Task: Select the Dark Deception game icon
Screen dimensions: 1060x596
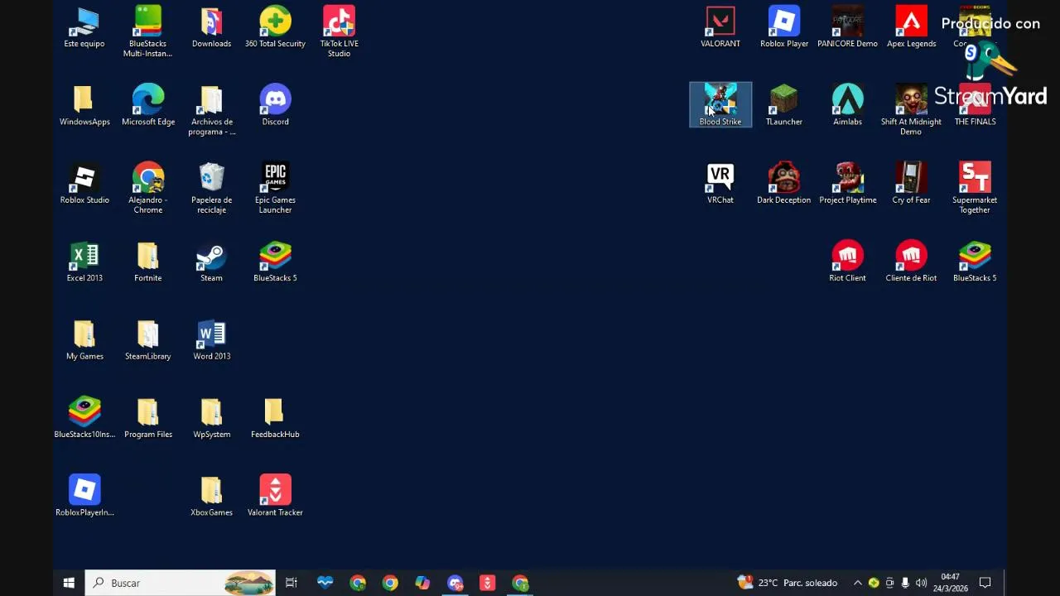Action: click(784, 184)
